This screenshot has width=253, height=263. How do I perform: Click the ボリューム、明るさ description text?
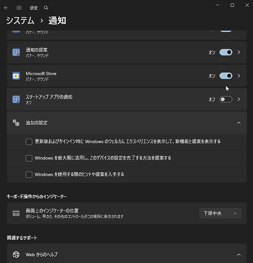[x=75, y=217]
